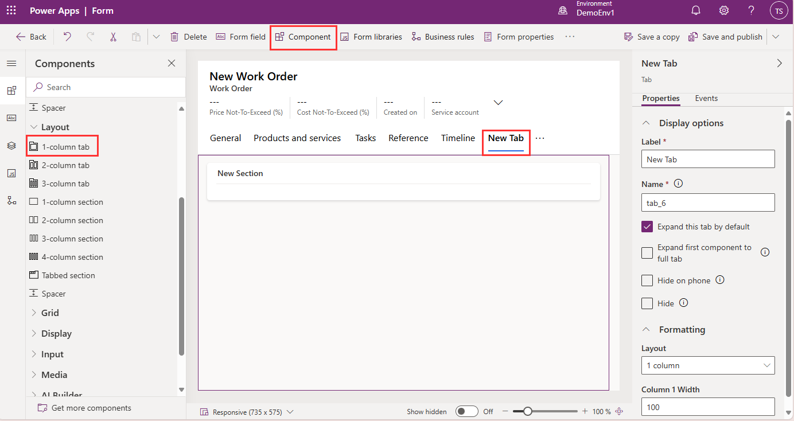Open the notifications bell

click(696, 11)
